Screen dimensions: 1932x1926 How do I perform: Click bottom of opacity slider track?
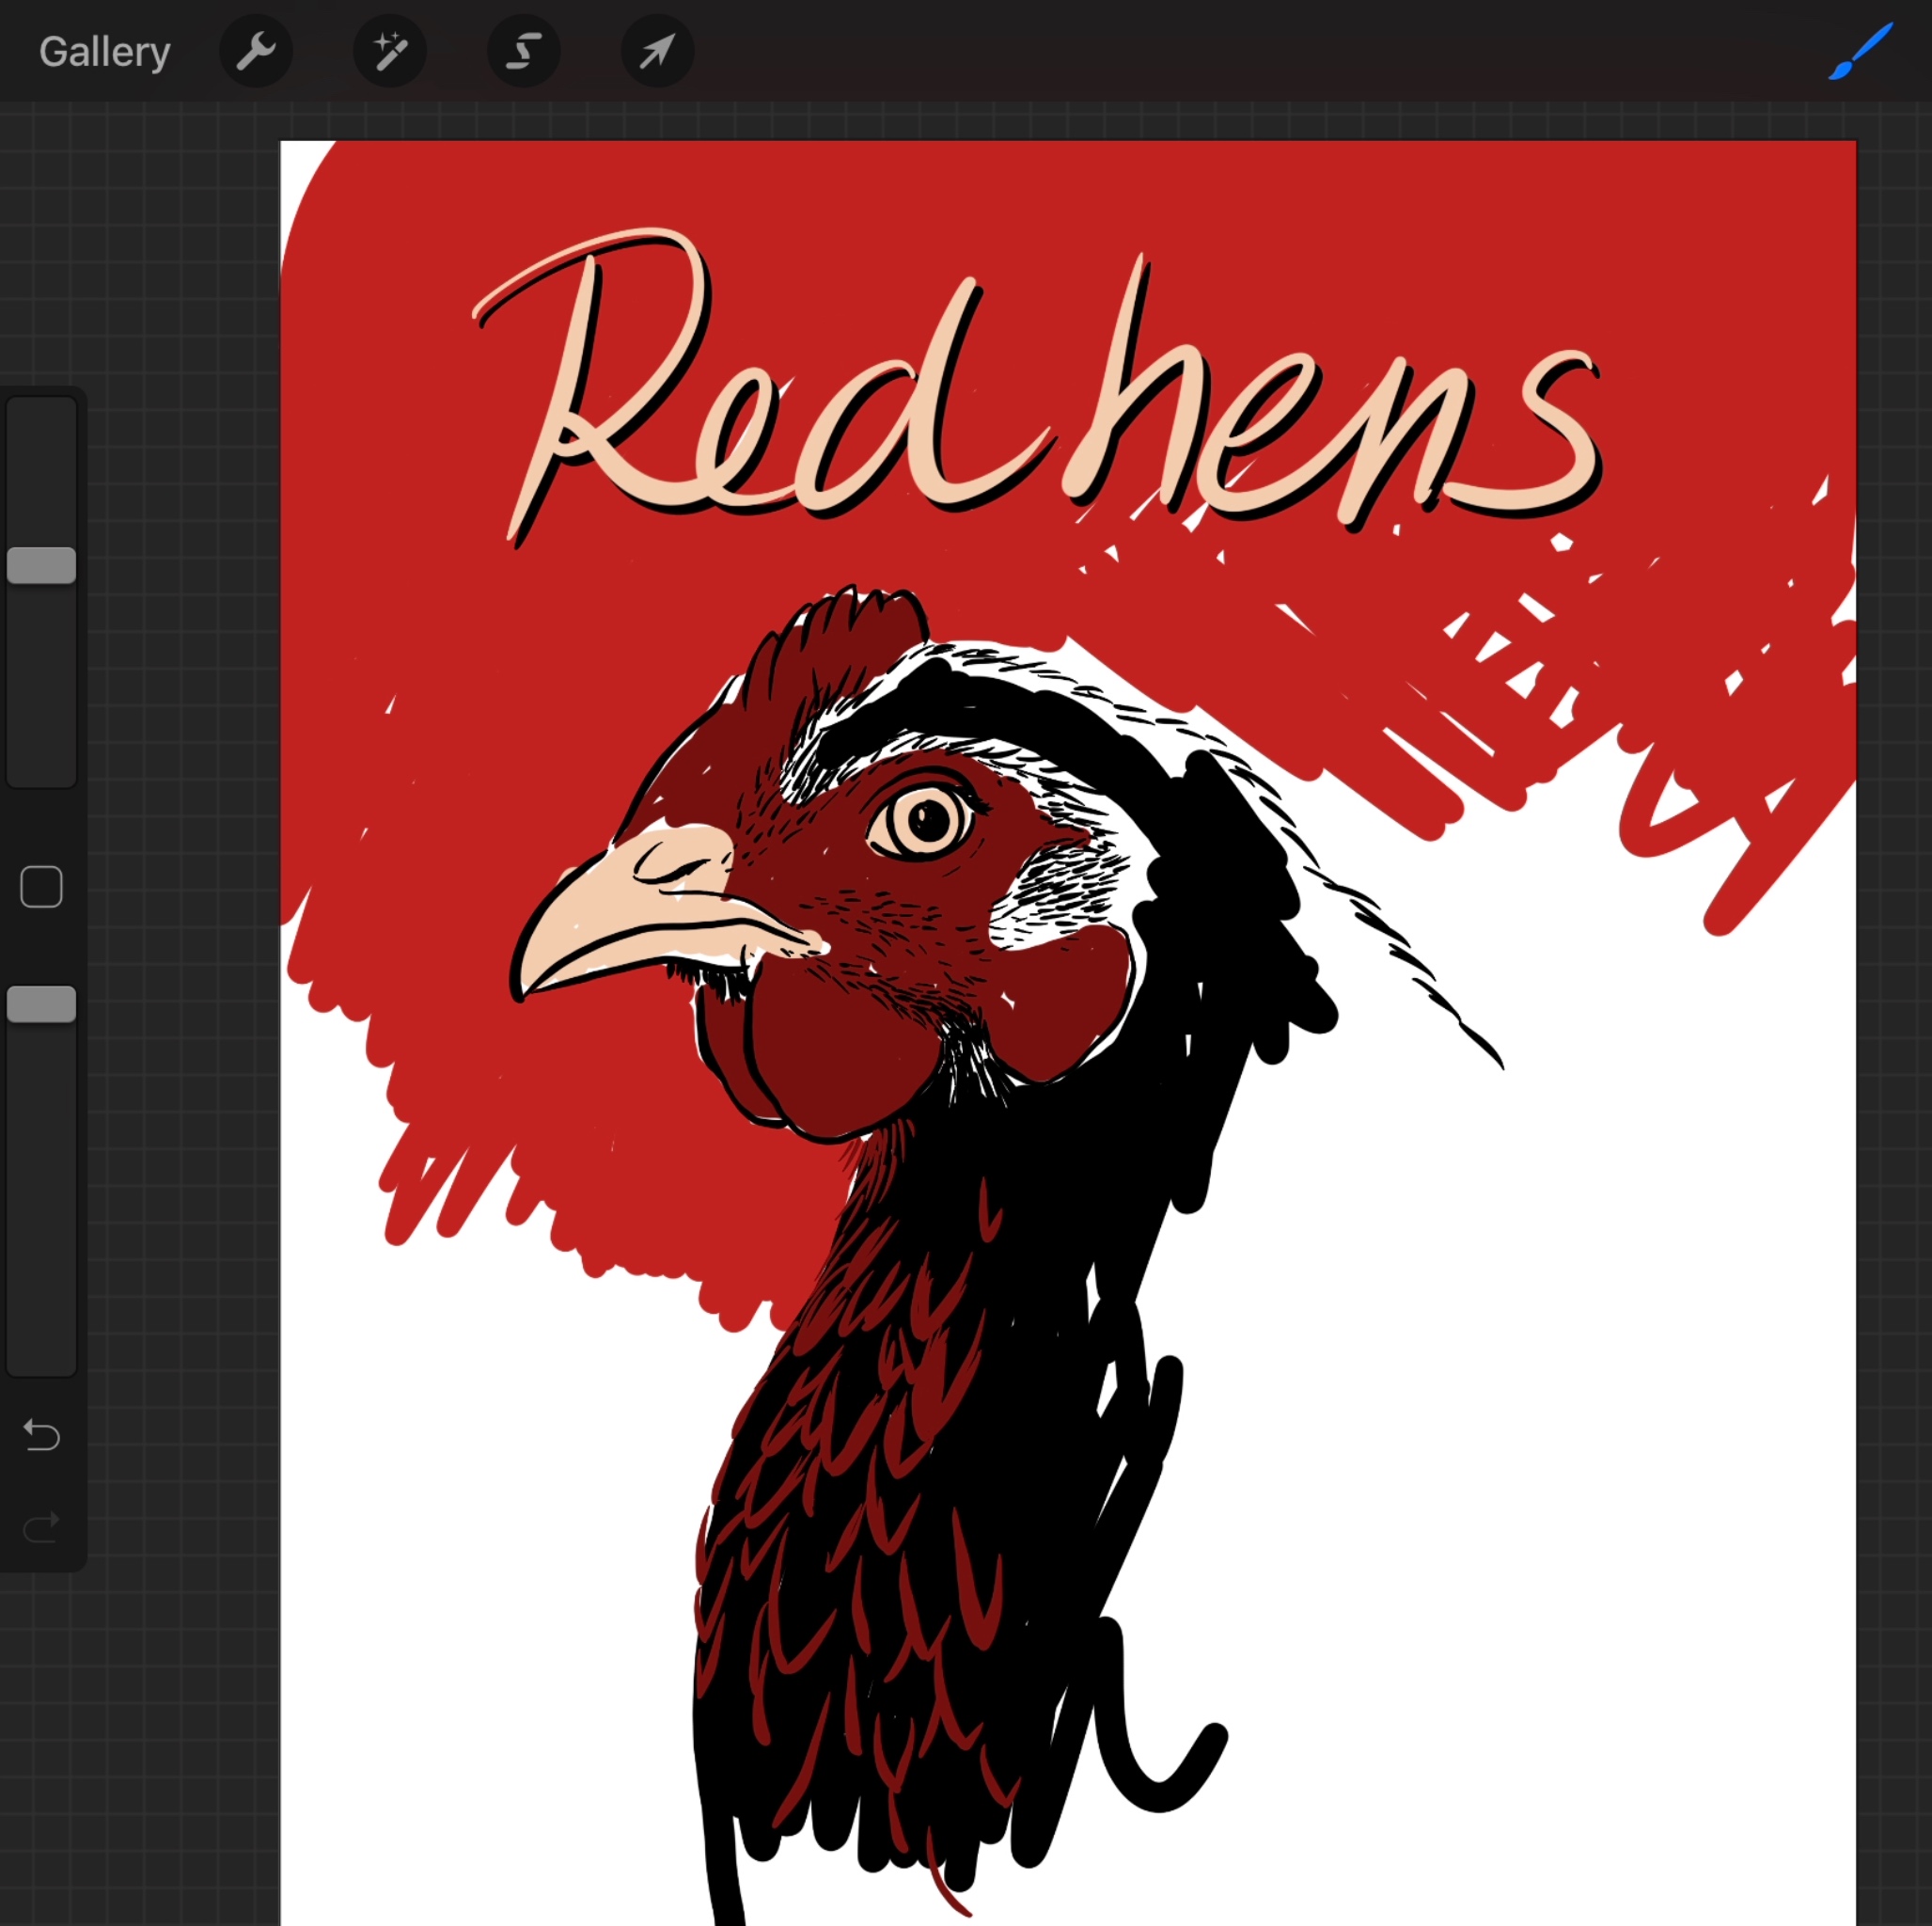click(x=42, y=1356)
